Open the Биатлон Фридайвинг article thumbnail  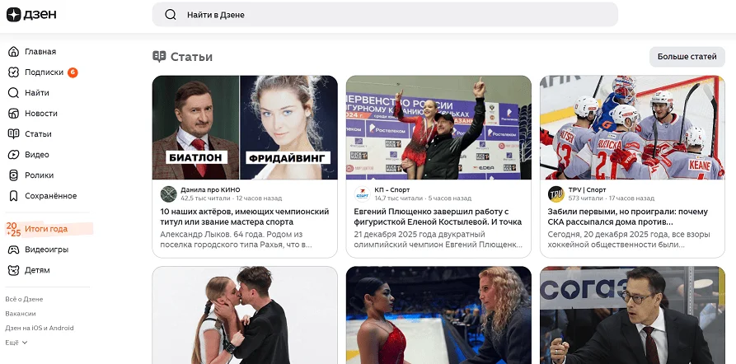[x=245, y=128]
